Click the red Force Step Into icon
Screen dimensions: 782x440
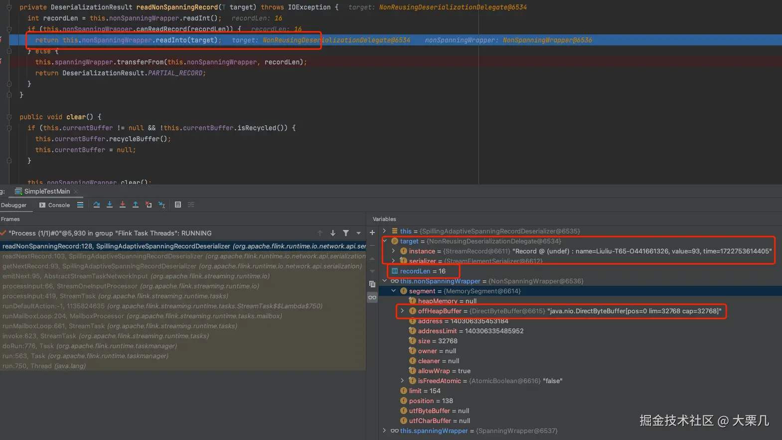coord(123,205)
